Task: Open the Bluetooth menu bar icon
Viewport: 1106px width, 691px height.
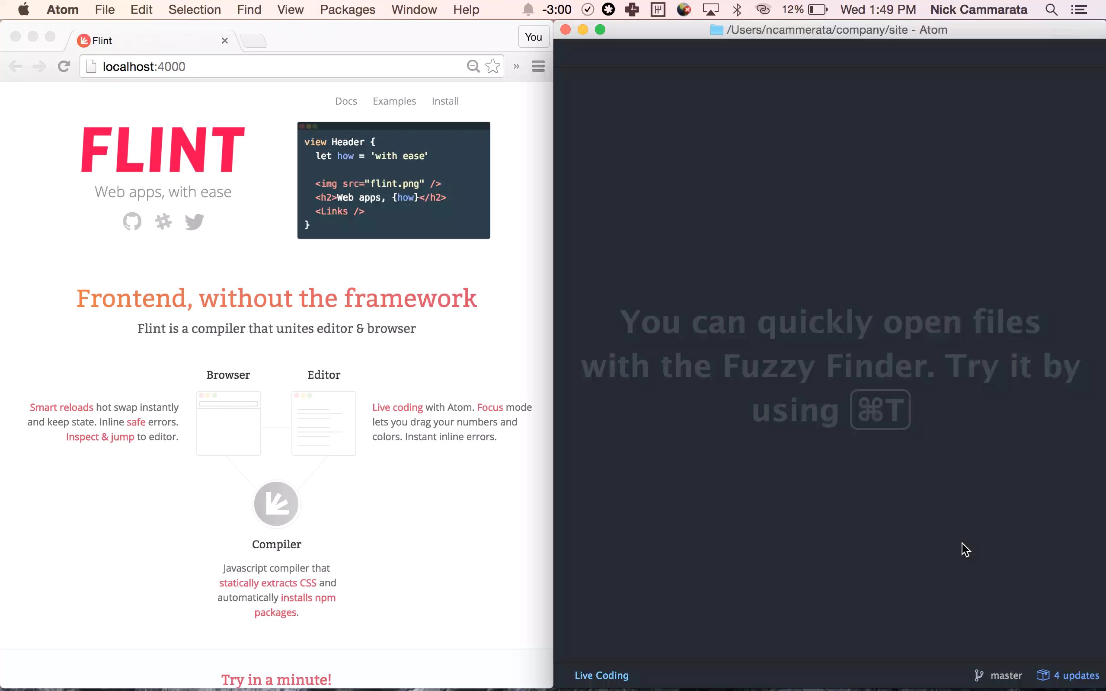Action: 737,9
